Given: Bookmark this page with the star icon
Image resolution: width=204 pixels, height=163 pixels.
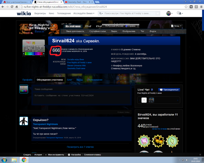Looking at the screenshot, I should (186, 7).
